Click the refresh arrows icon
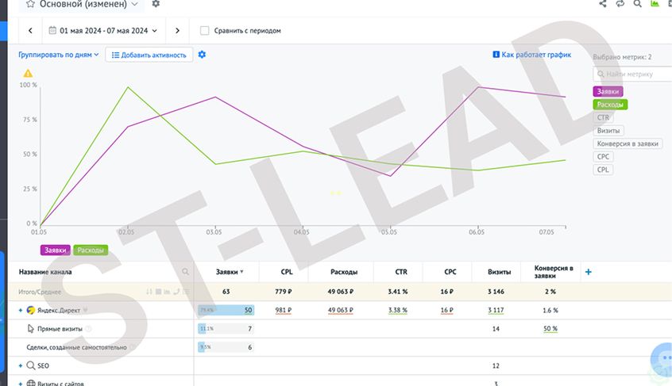The image size is (672, 386). tap(620, 3)
